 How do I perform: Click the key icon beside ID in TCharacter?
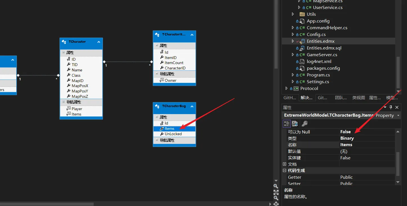pyautogui.click(x=68, y=59)
